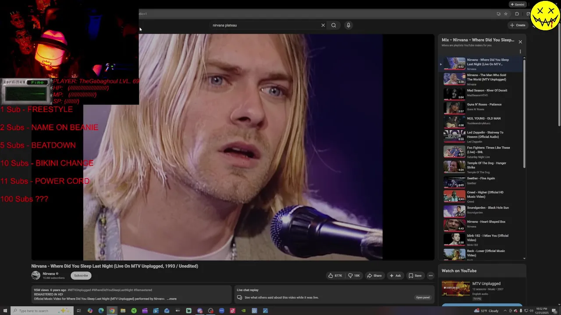Image resolution: width=561 pixels, height=315 pixels.
Task: Switch to Chrome on the taskbar
Action: tap(112, 311)
